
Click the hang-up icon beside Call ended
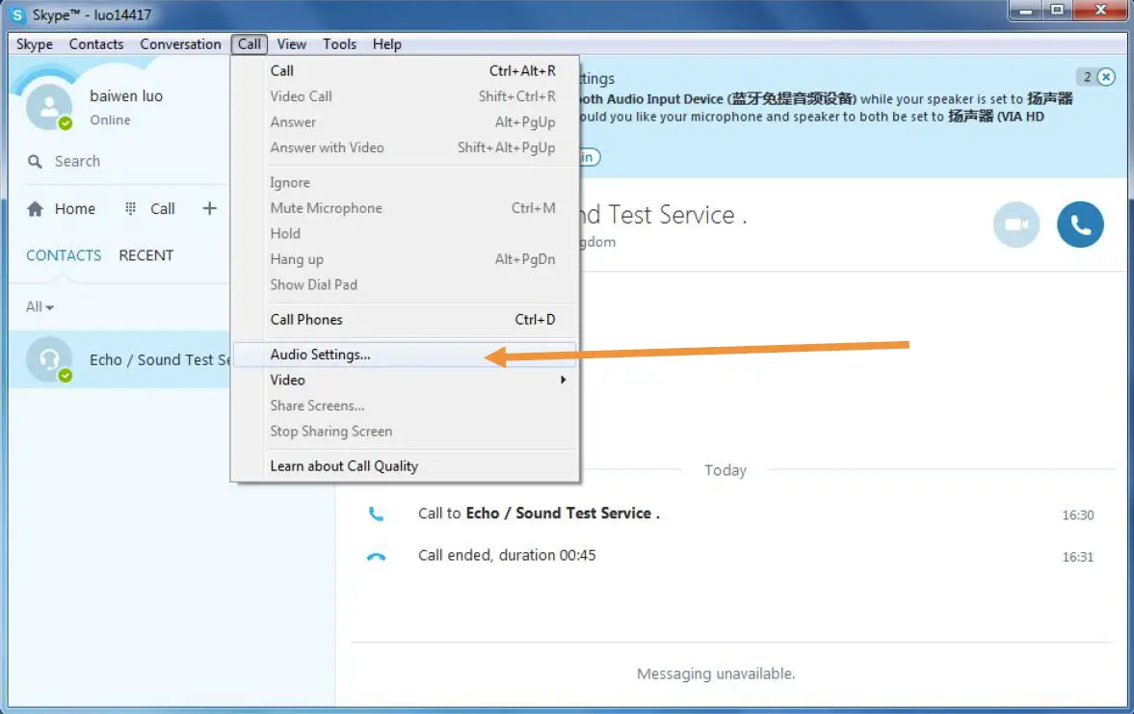[376, 556]
